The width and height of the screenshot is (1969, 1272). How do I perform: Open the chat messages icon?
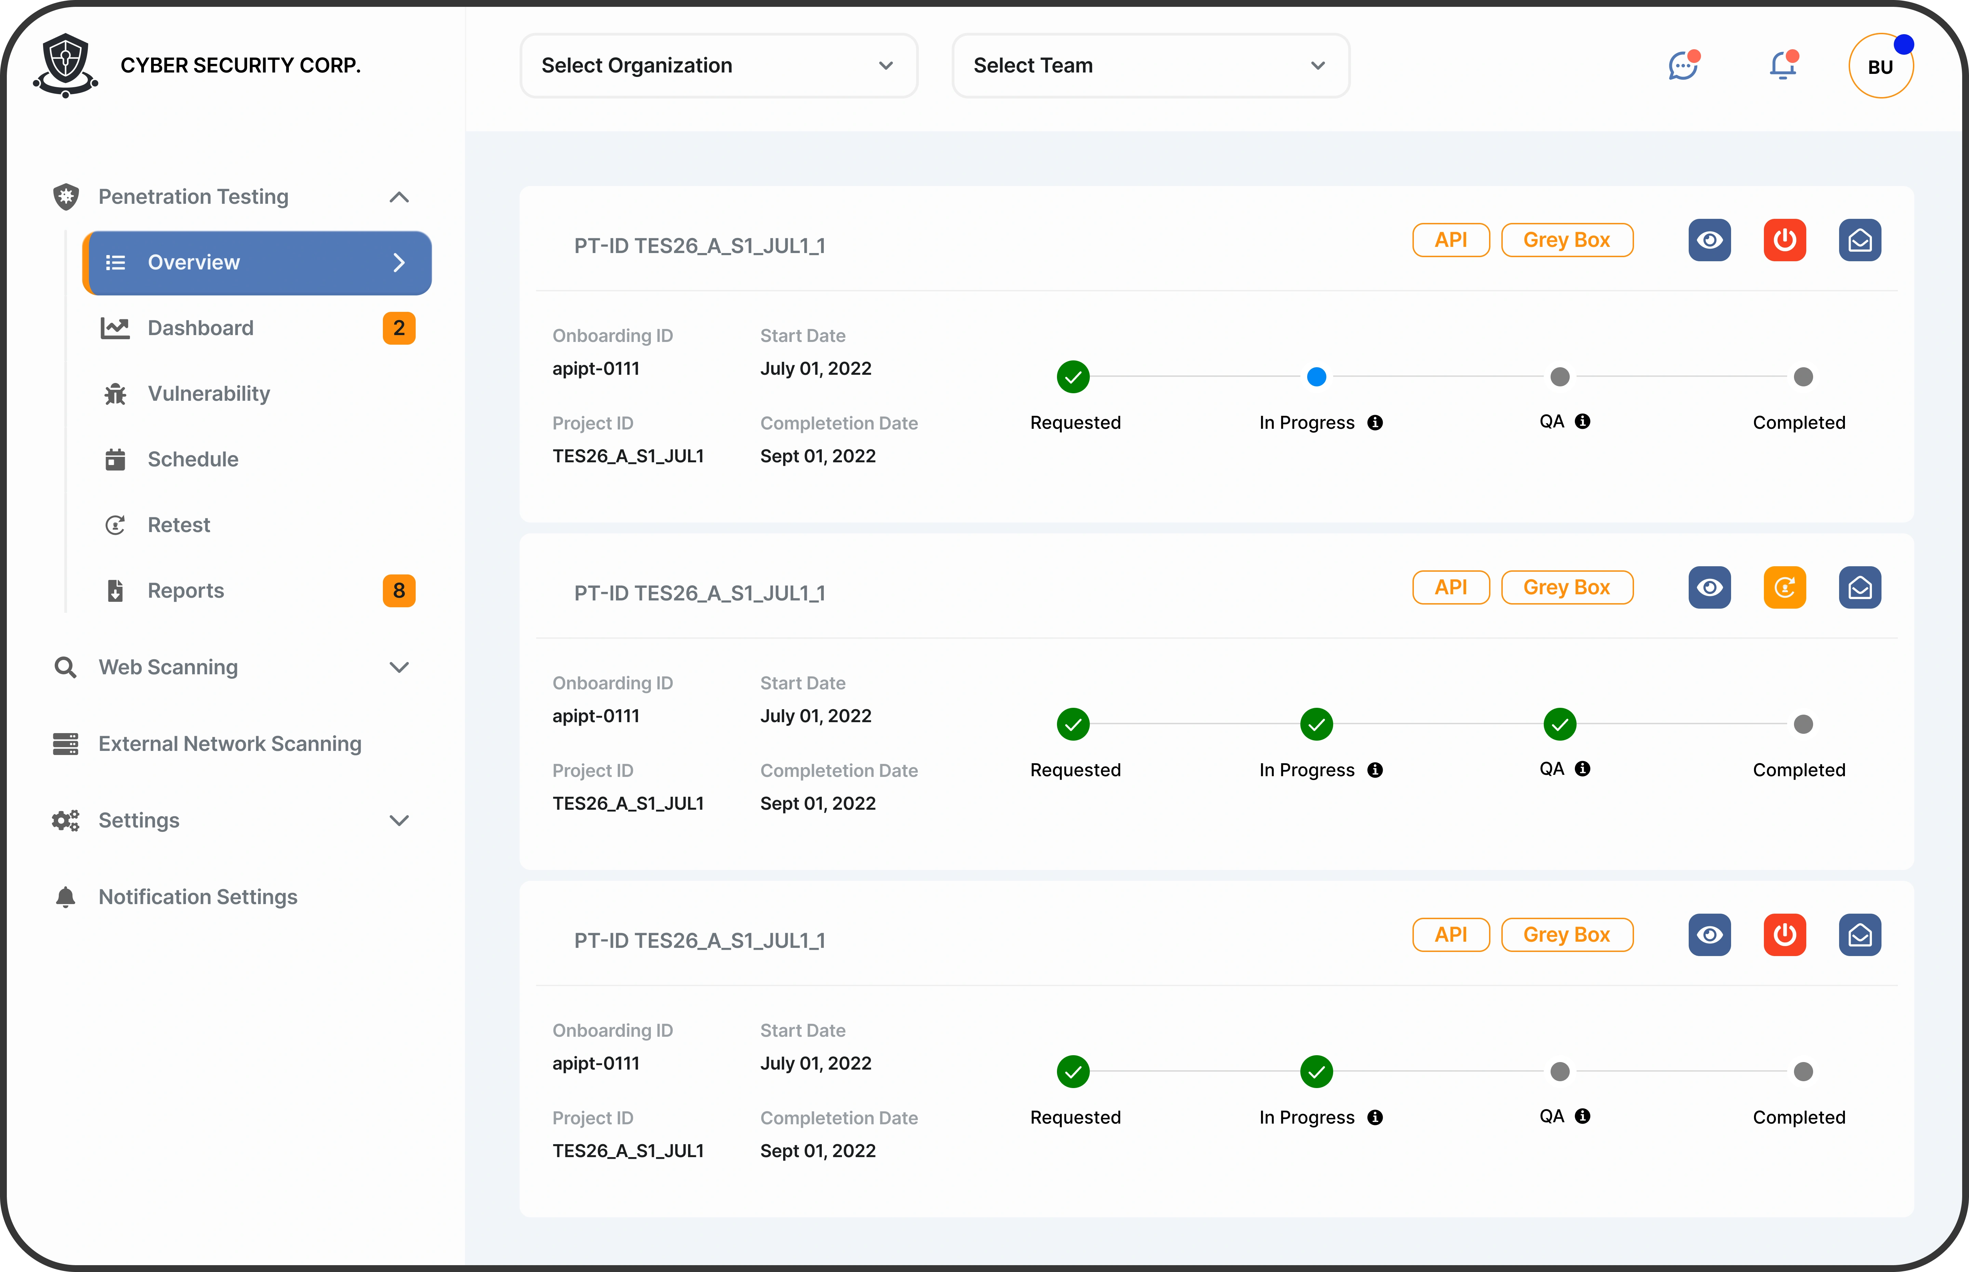click(1683, 66)
